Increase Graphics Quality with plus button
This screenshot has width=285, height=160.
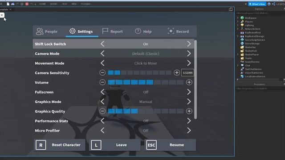click(x=189, y=111)
